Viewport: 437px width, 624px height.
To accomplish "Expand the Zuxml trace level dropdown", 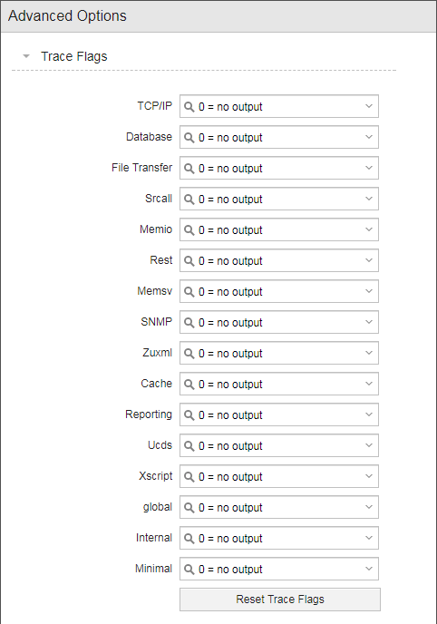I will pos(369,353).
